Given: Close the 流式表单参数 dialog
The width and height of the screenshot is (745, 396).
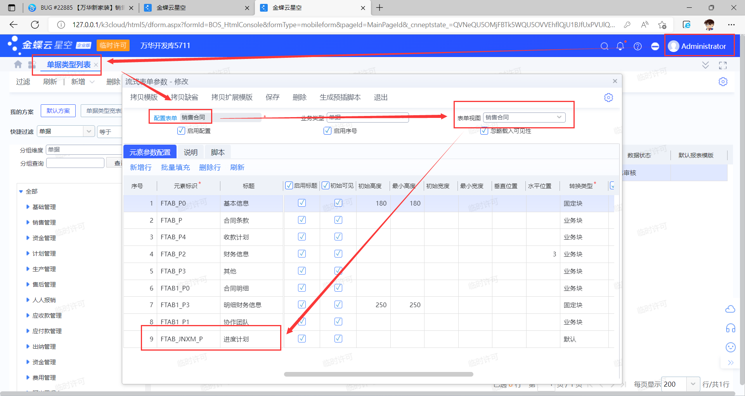Looking at the screenshot, I should click(x=615, y=81).
